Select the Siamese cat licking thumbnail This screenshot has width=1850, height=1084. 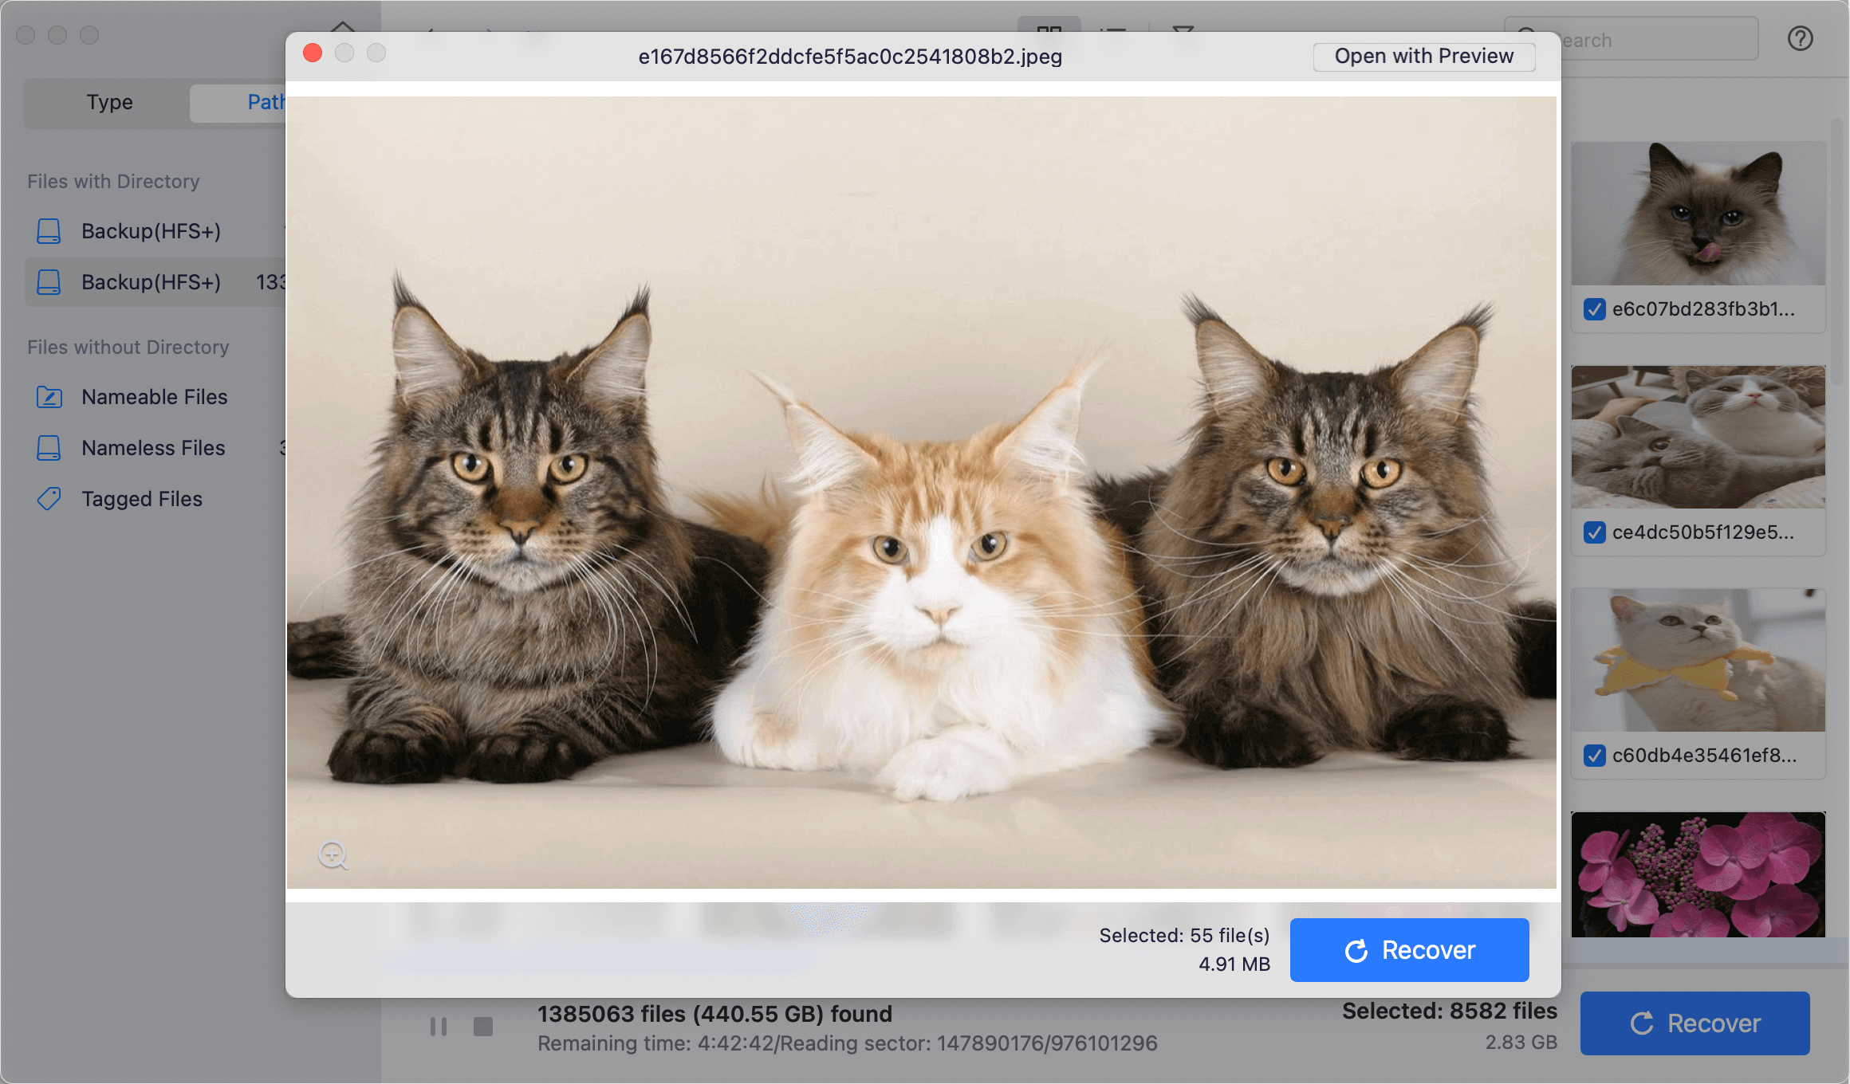1697,214
